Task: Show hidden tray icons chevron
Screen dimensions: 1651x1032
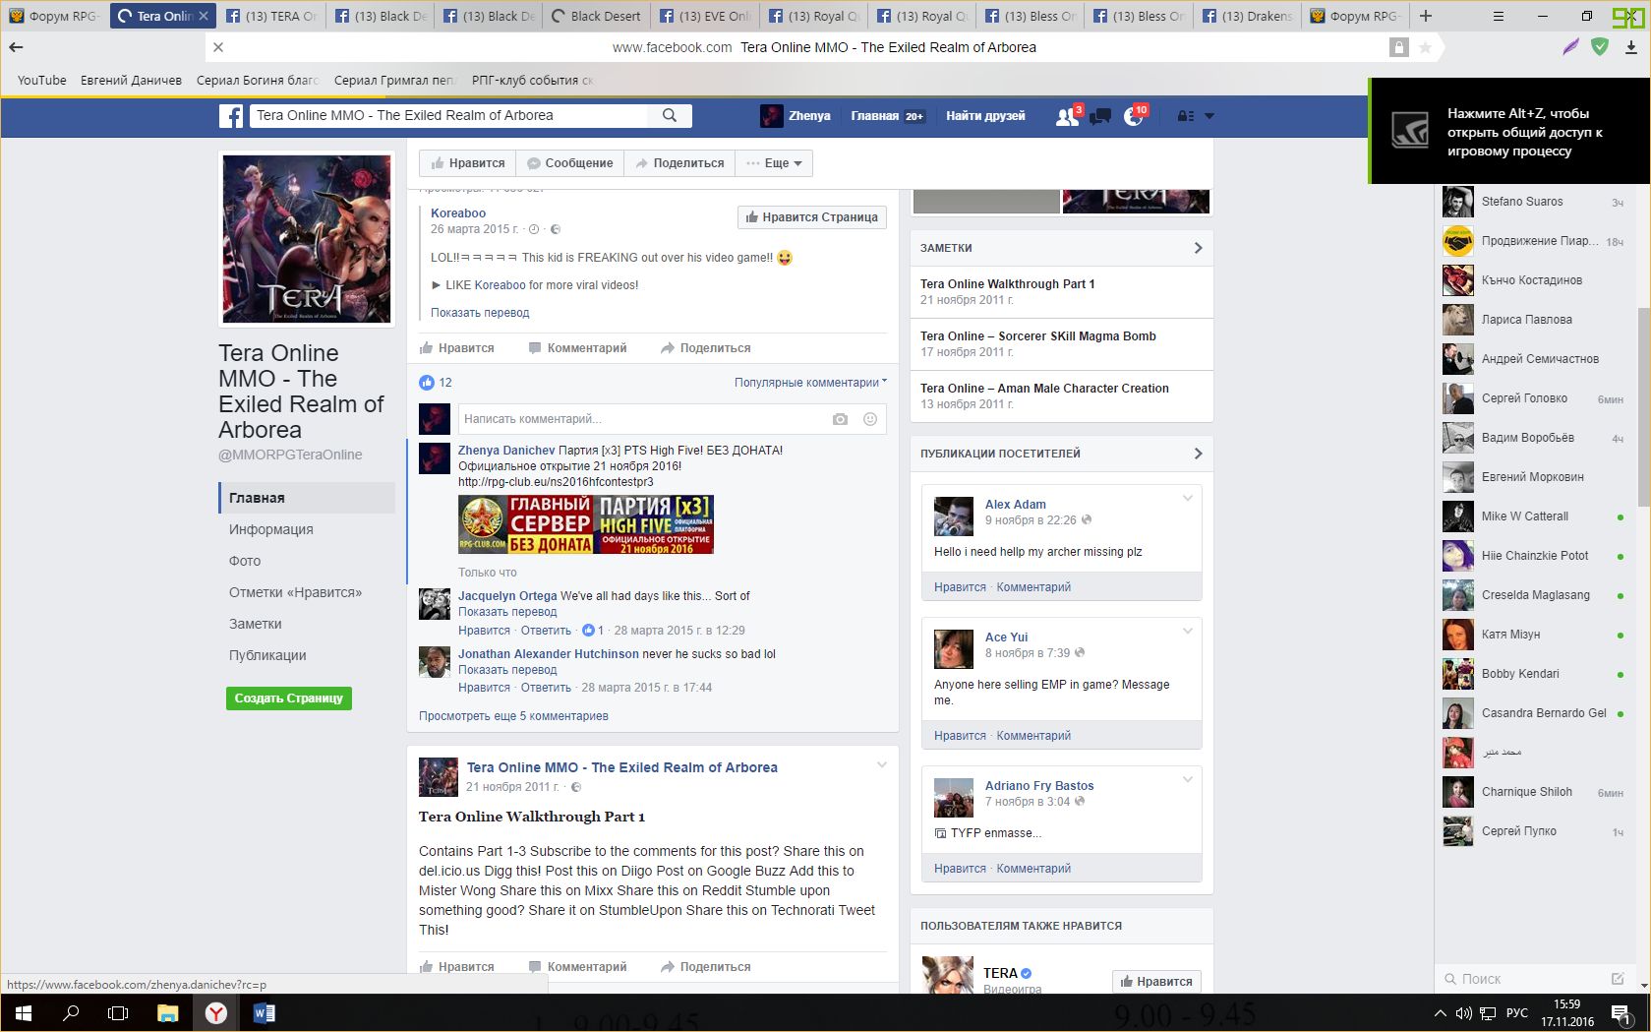Action: pyautogui.click(x=1440, y=1013)
